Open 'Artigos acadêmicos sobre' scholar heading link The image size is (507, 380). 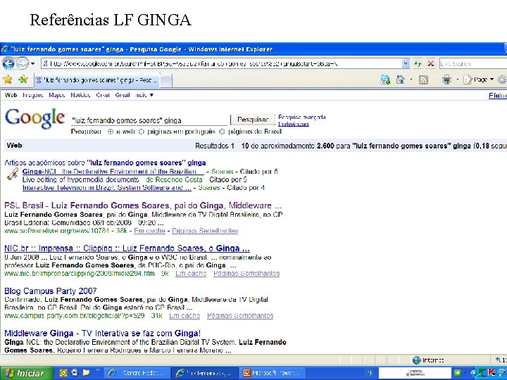105,163
